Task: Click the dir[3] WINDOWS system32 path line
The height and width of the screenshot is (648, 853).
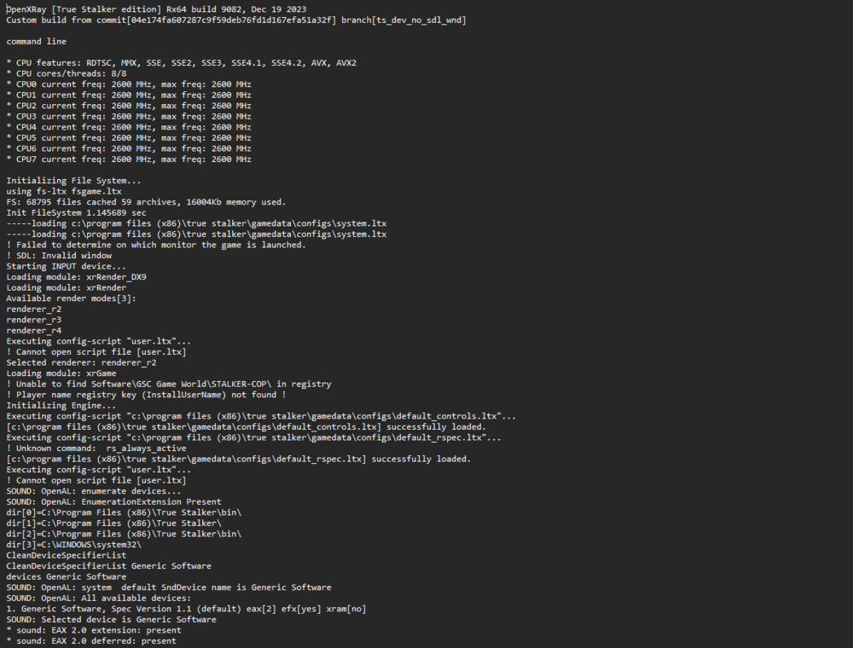Action: (73, 544)
